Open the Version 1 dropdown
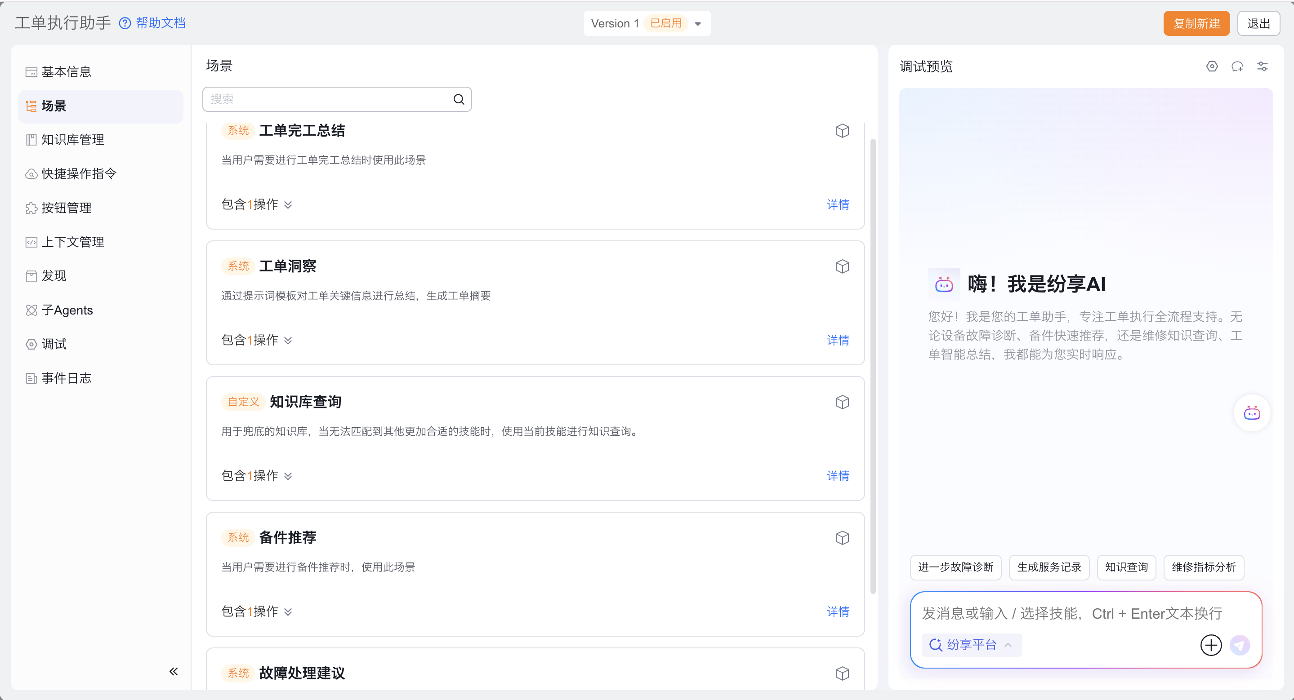1294x700 pixels. click(x=697, y=23)
